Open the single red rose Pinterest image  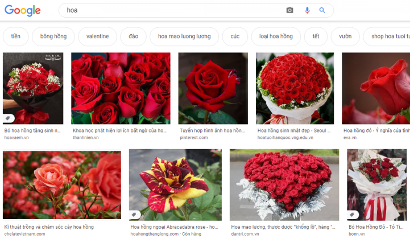(x=213, y=88)
